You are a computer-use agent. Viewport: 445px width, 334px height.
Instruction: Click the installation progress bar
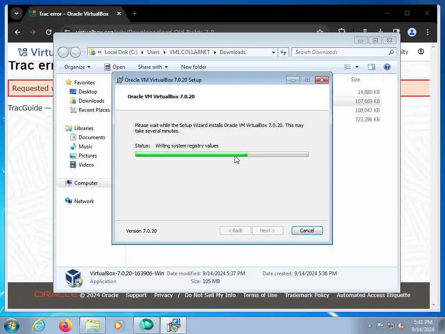pos(222,154)
